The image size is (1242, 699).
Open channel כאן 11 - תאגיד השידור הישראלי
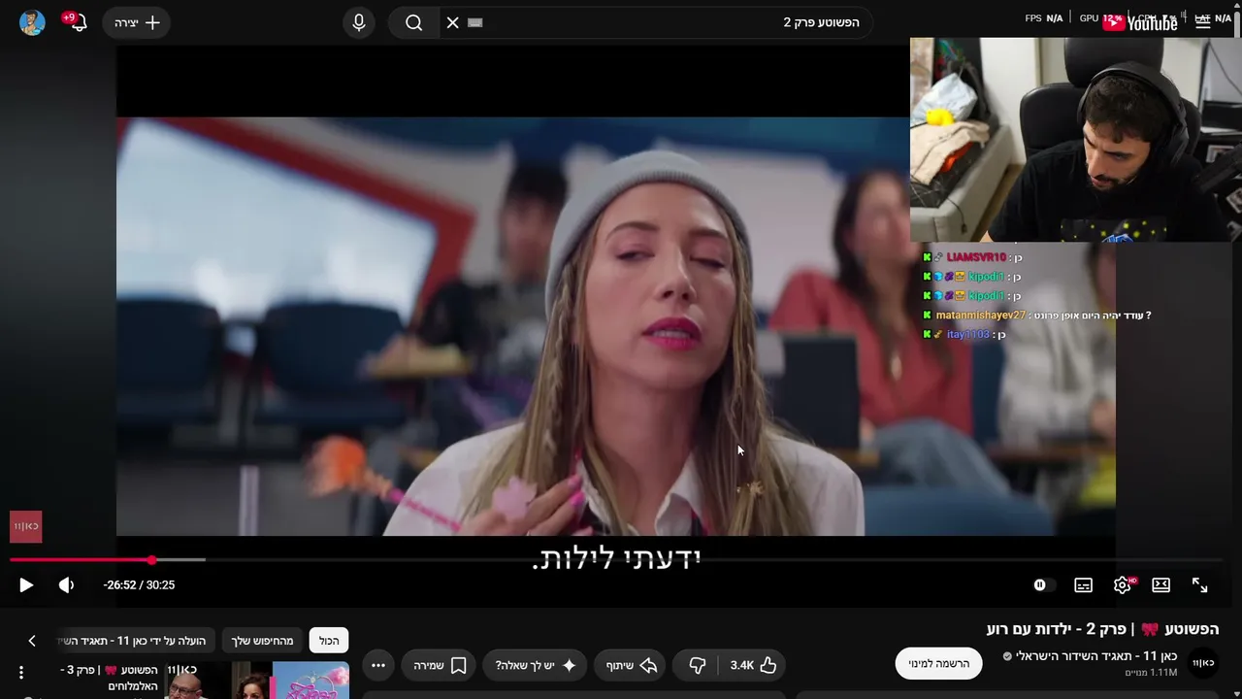[x=1097, y=655]
